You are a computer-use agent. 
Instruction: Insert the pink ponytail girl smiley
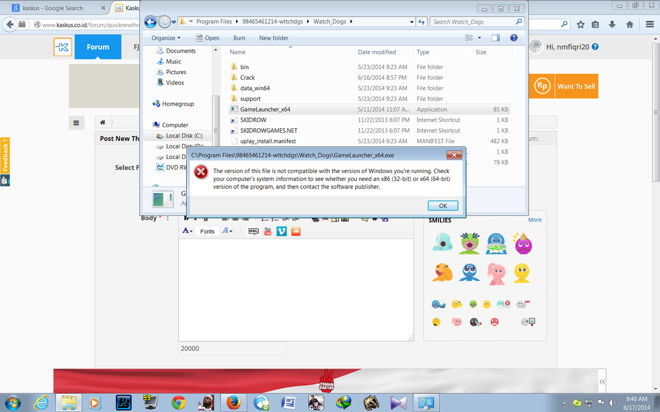pyautogui.click(x=496, y=273)
